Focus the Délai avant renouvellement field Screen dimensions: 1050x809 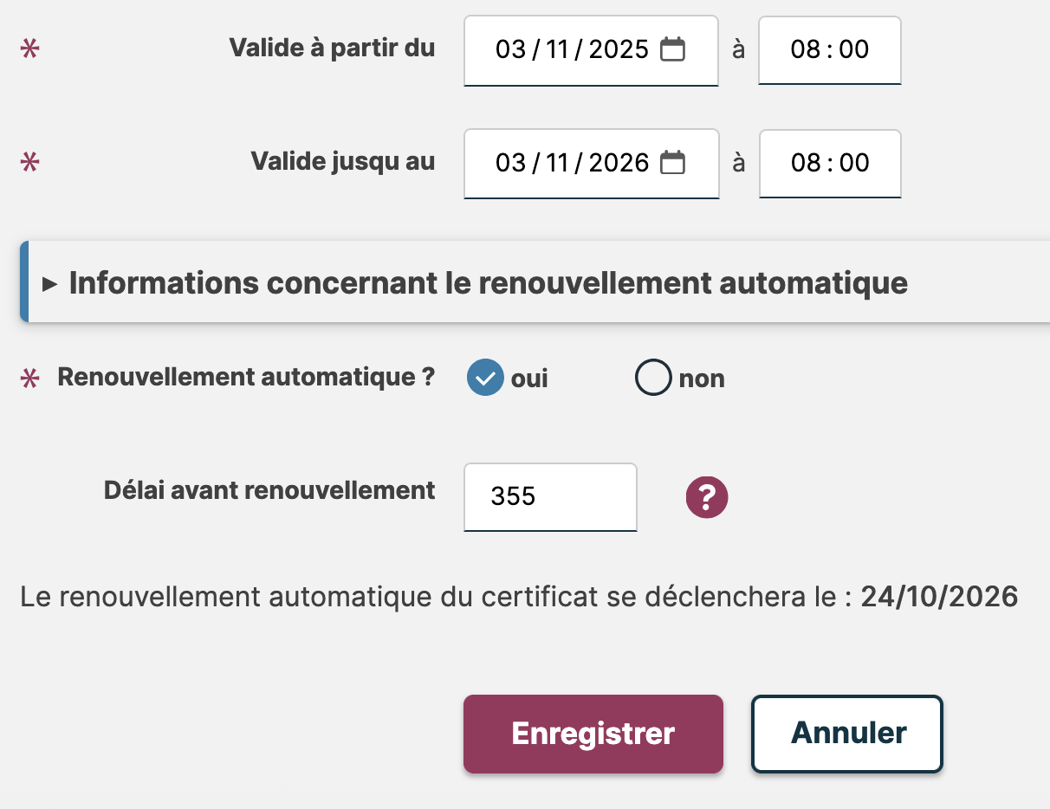[550, 497]
